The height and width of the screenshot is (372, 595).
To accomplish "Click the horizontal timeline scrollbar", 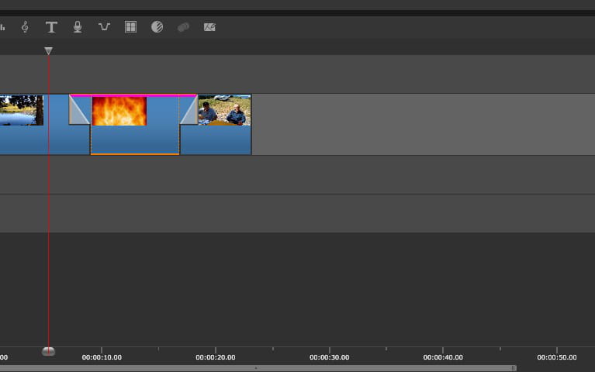I will (258, 368).
